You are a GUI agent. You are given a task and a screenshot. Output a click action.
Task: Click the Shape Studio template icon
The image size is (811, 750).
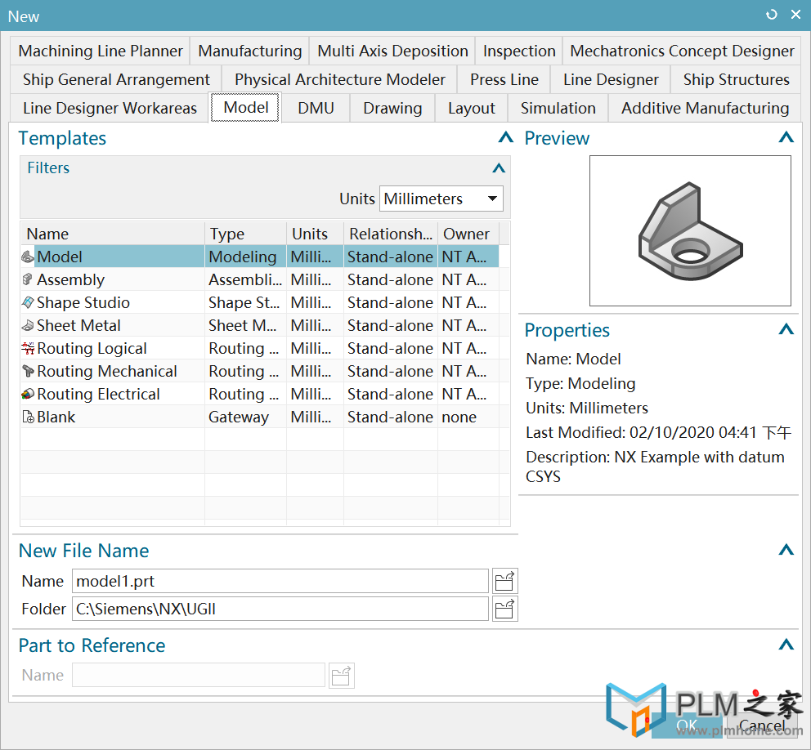[x=28, y=302]
